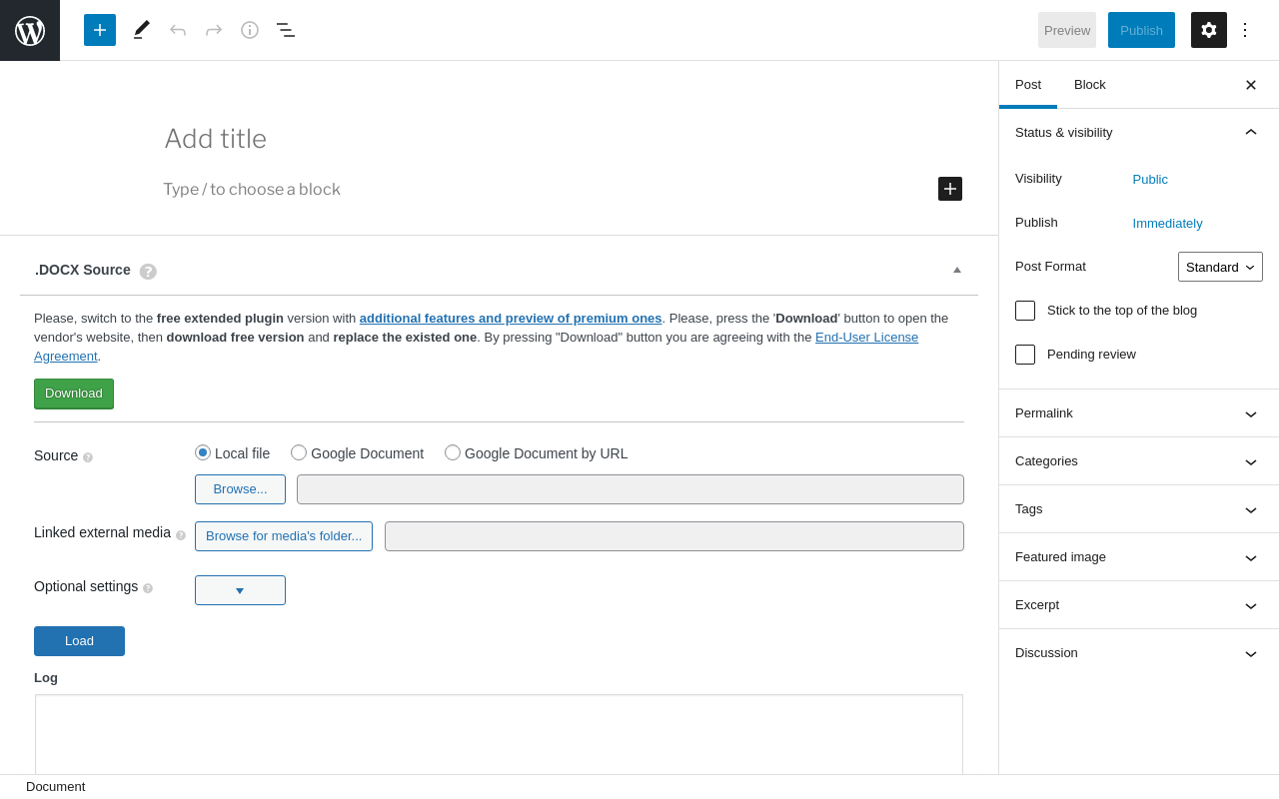Click inside the Log text area
Screen dimensions: 1279x799
tap(499, 734)
